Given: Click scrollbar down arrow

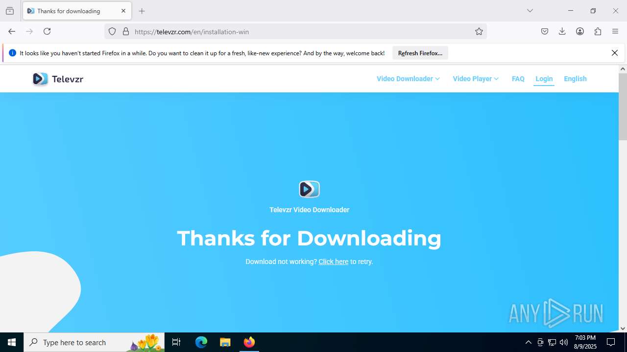Looking at the screenshot, I should [x=623, y=329].
